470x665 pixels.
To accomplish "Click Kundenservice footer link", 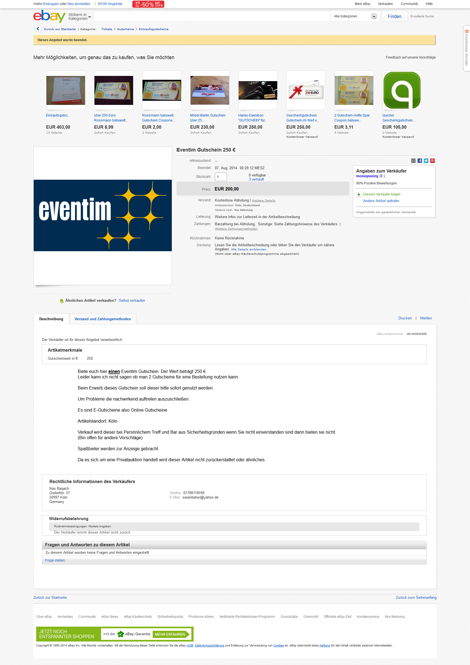I will pos(368,617).
